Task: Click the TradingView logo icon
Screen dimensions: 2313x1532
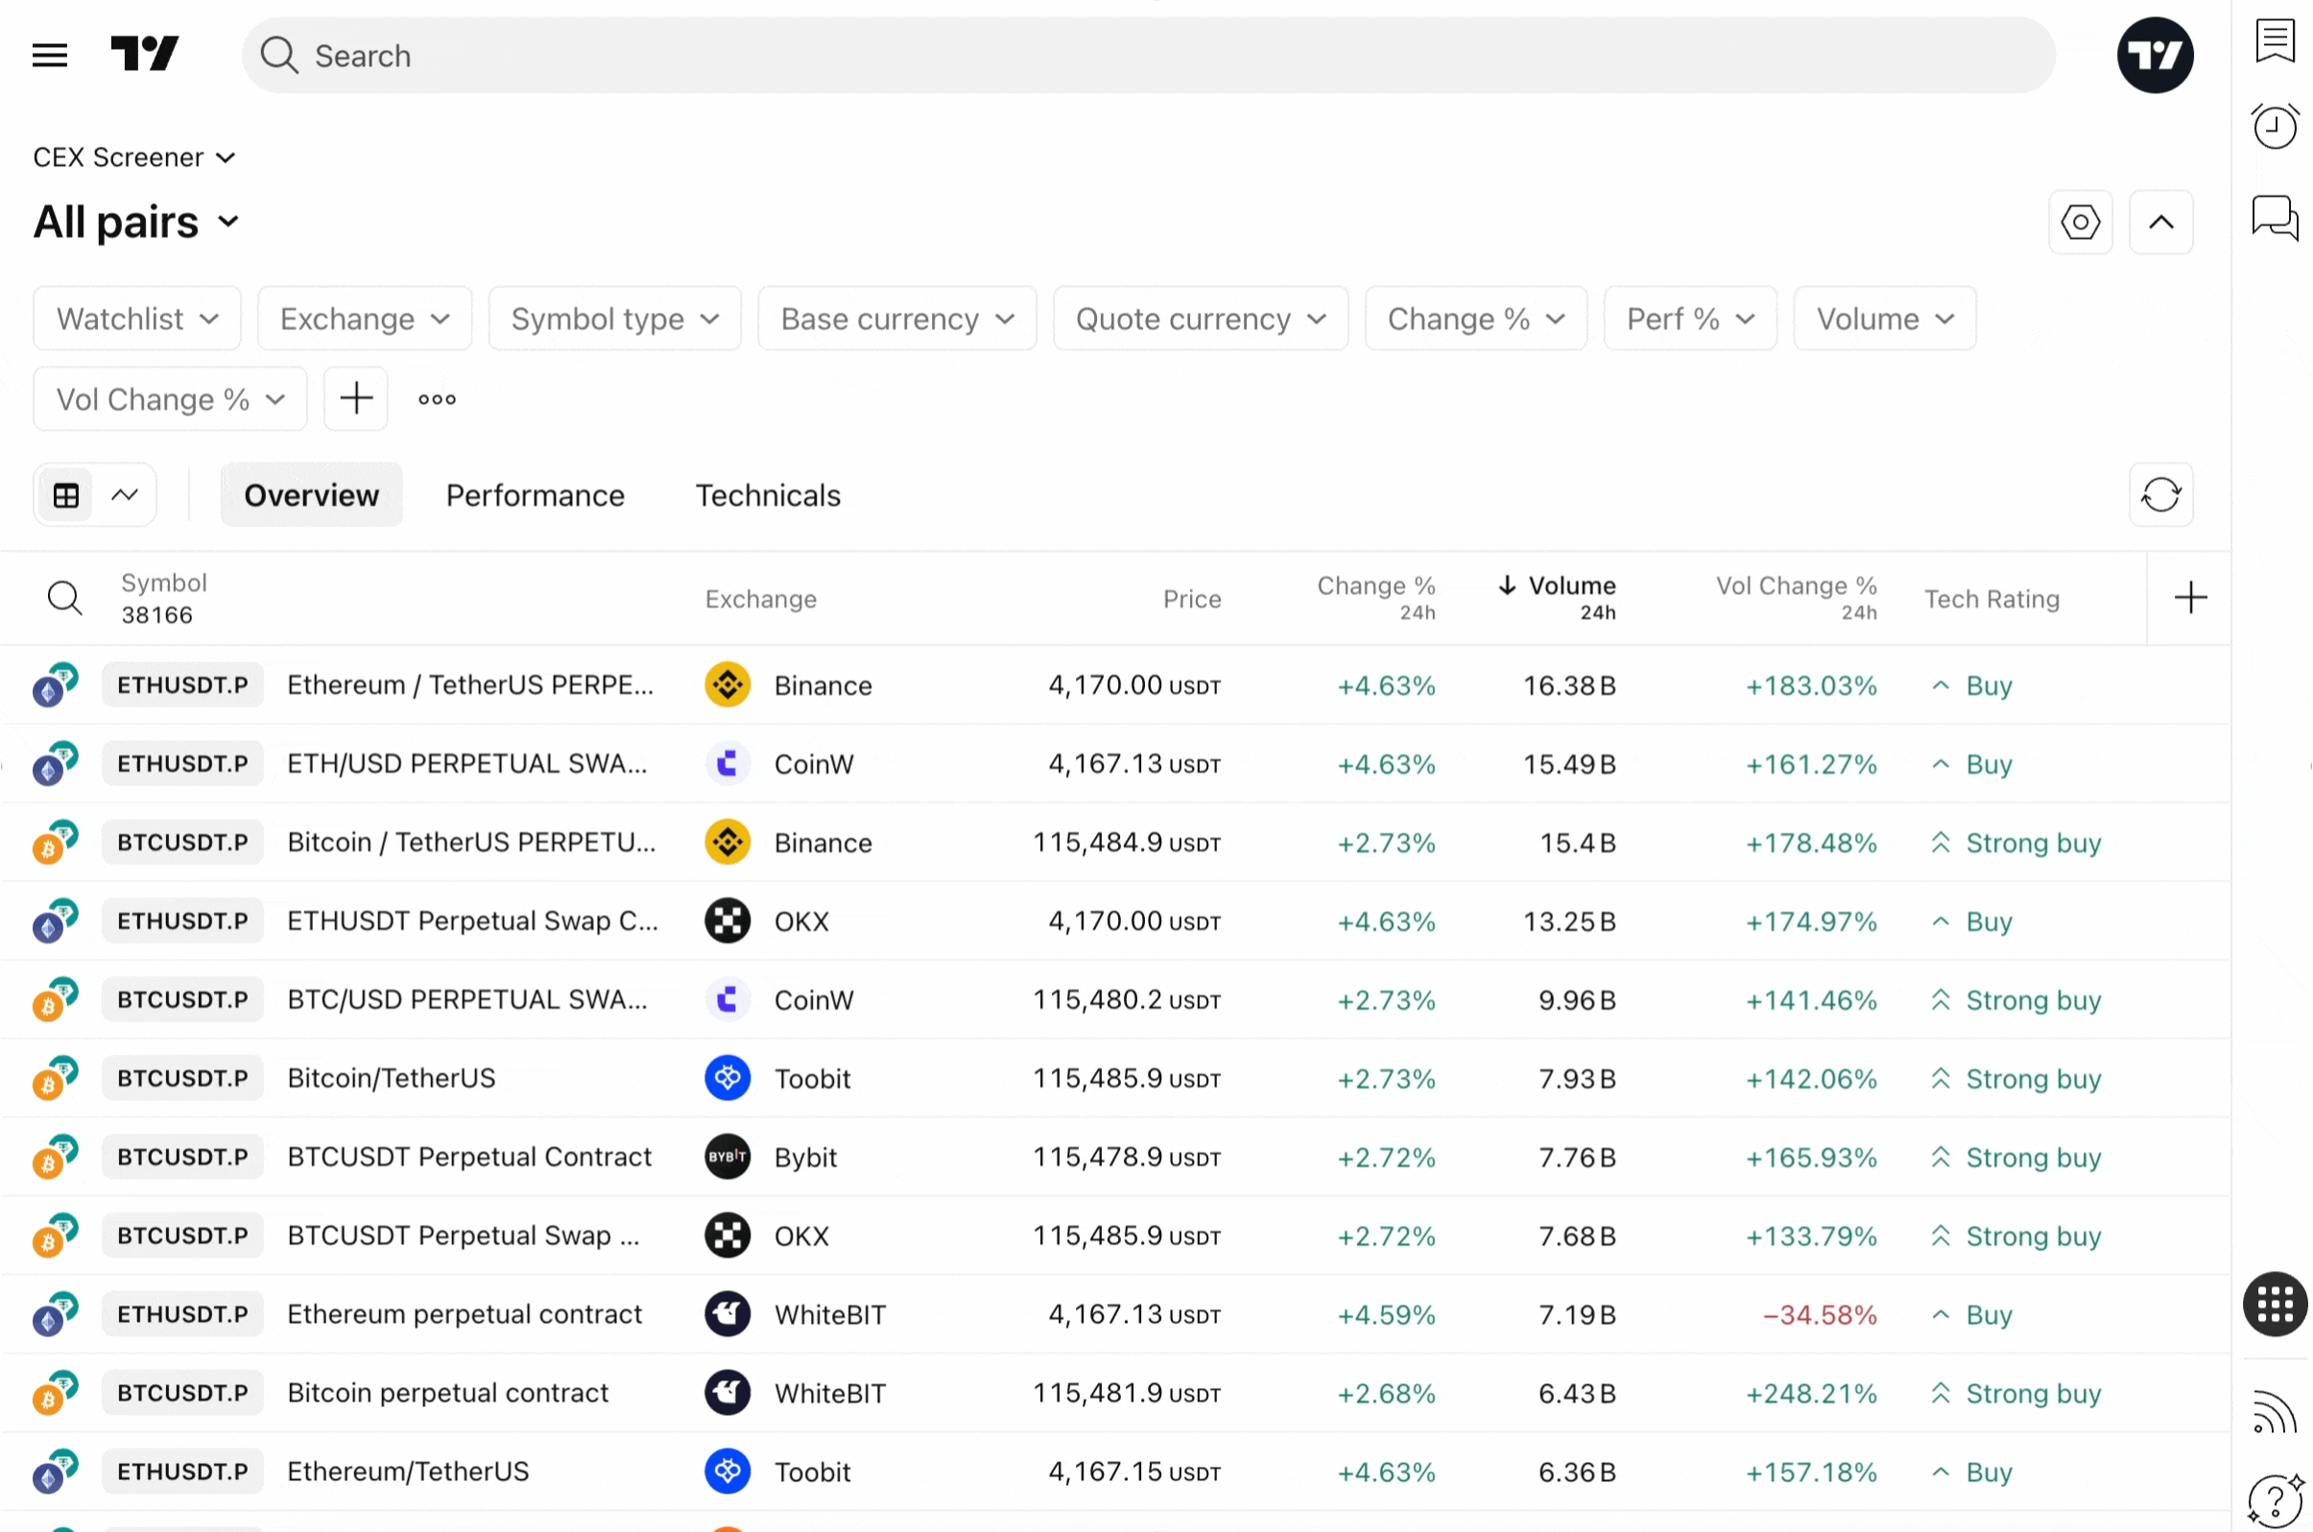Action: 145,55
